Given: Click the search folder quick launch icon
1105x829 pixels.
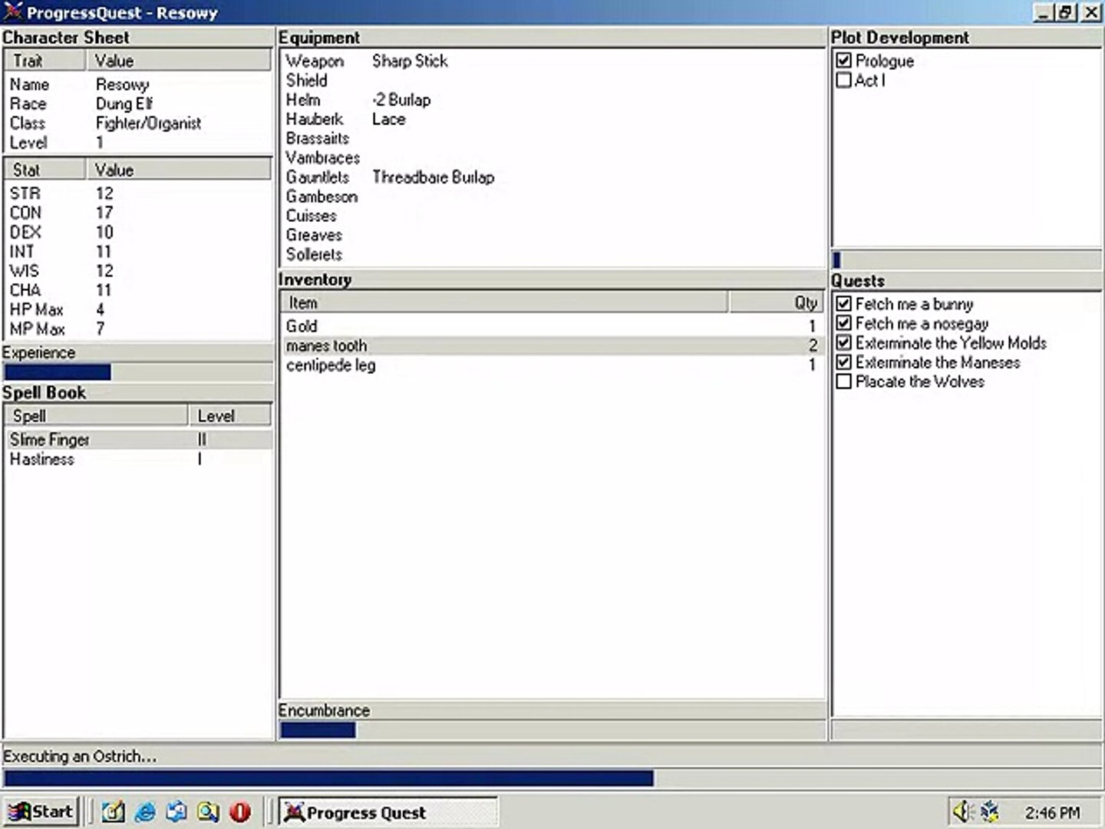Looking at the screenshot, I should tap(208, 811).
